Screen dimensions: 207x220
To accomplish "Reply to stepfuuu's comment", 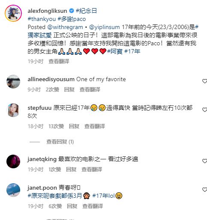I will pyautogui.click(x=74, y=126).
